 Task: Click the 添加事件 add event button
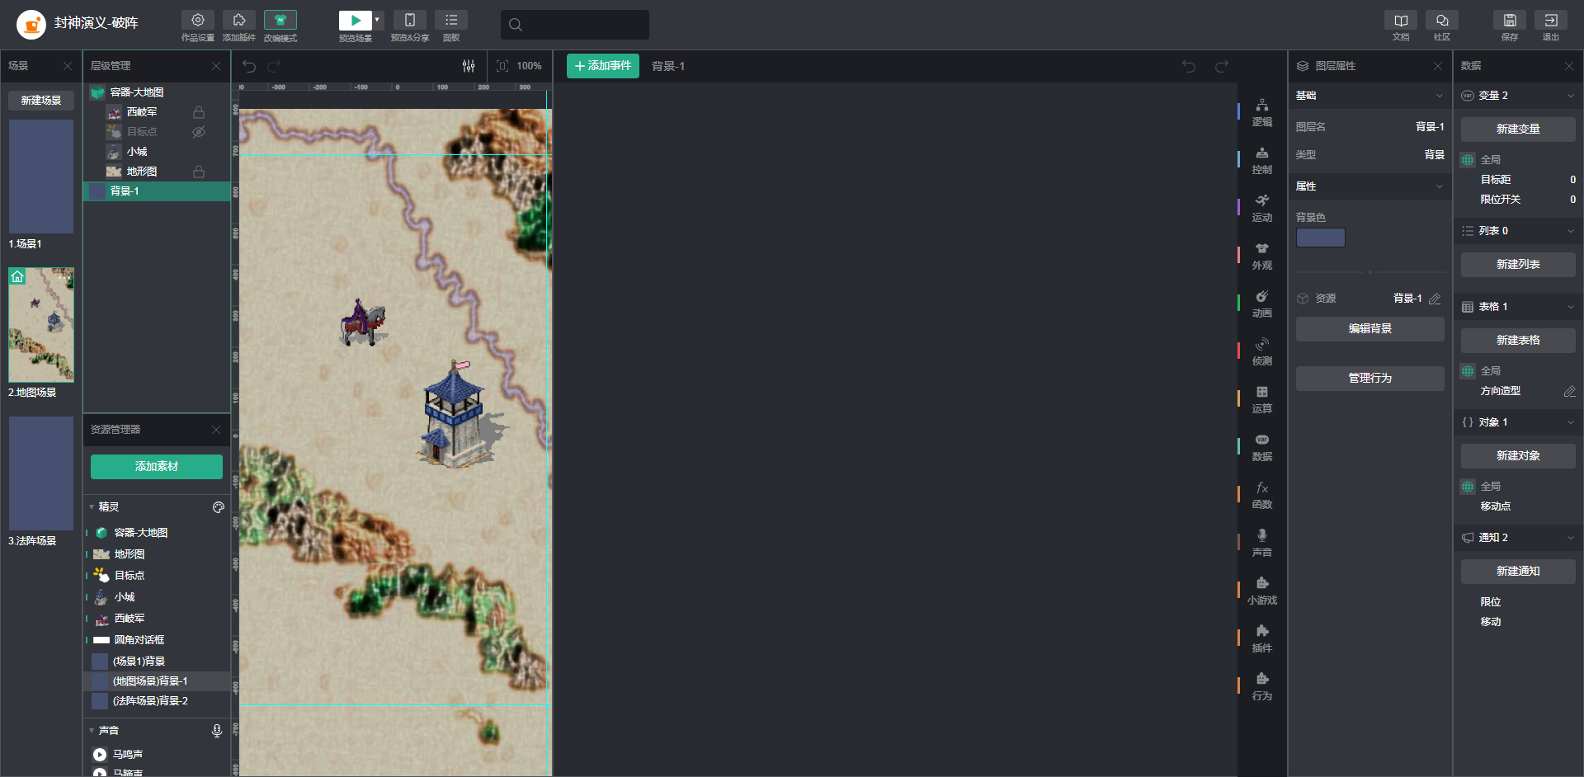coord(603,66)
